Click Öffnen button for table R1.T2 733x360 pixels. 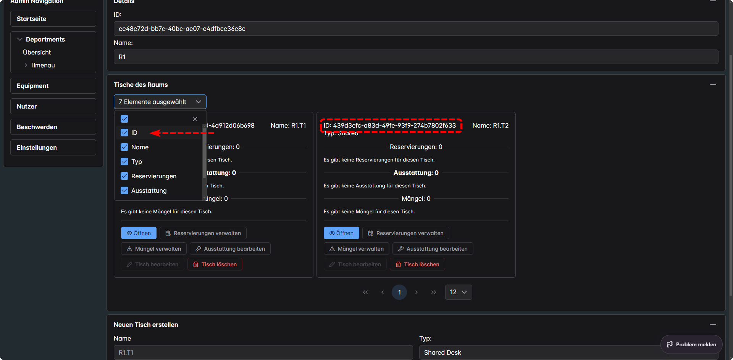point(341,233)
